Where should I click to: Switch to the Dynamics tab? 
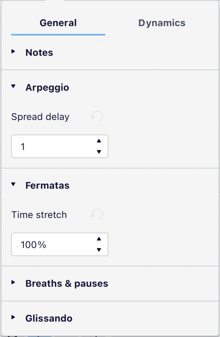coord(162,23)
